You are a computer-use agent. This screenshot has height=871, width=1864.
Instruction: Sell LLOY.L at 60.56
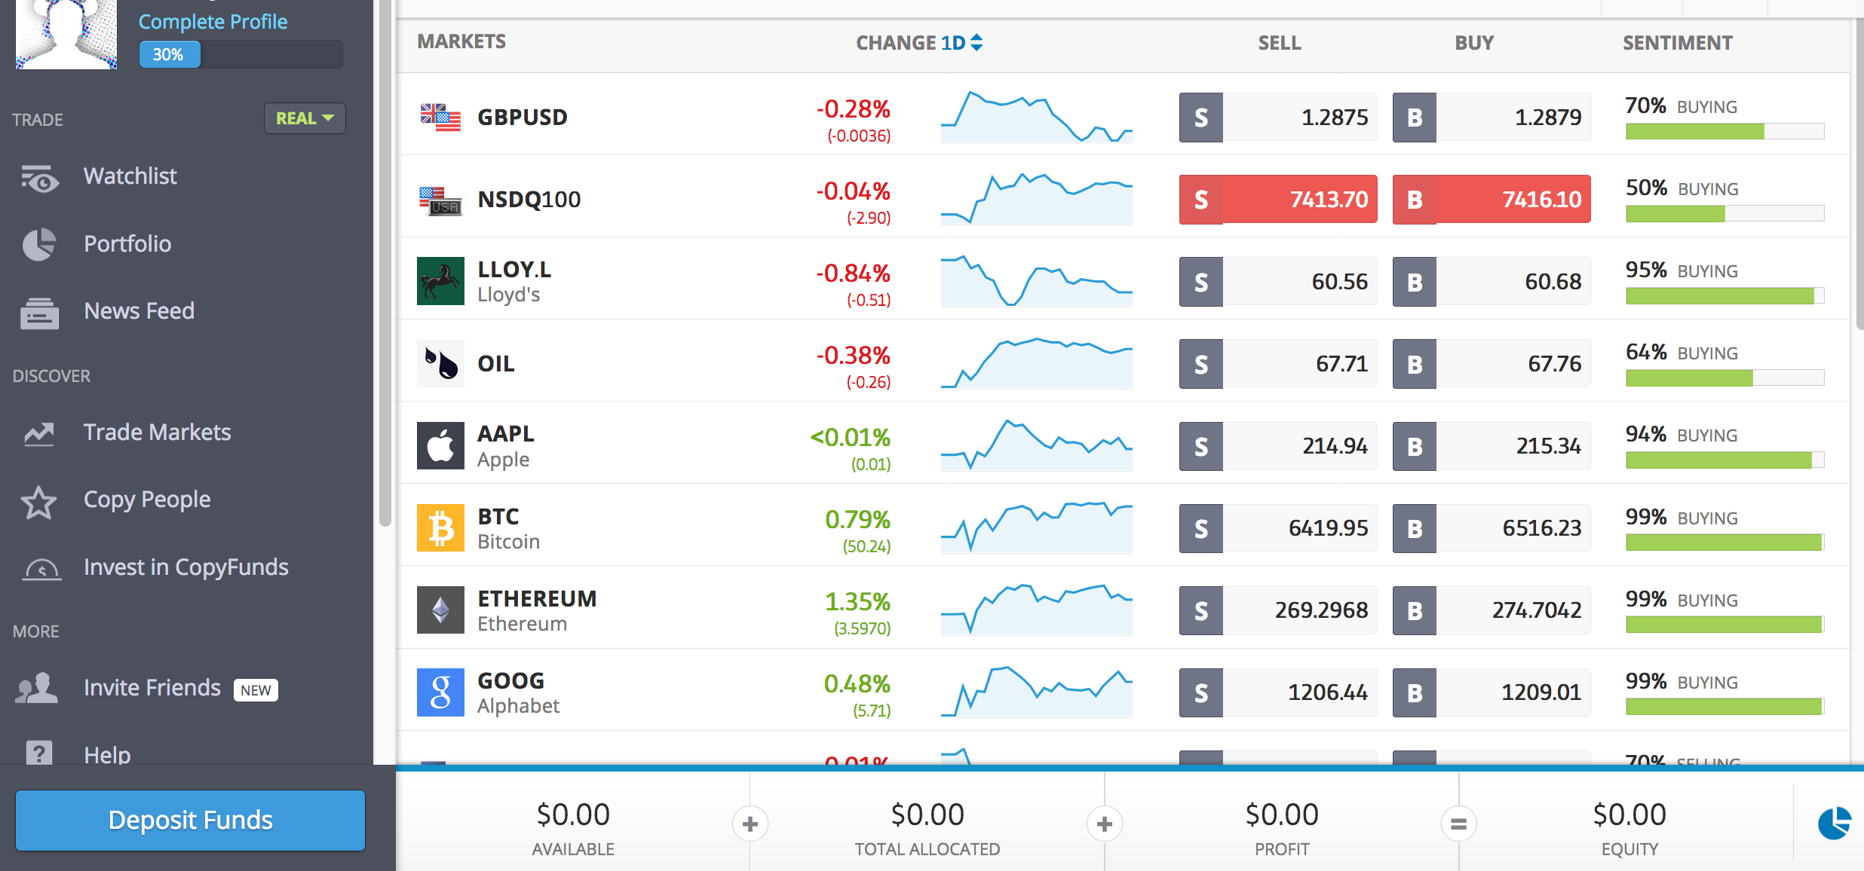pyautogui.click(x=1278, y=282)
